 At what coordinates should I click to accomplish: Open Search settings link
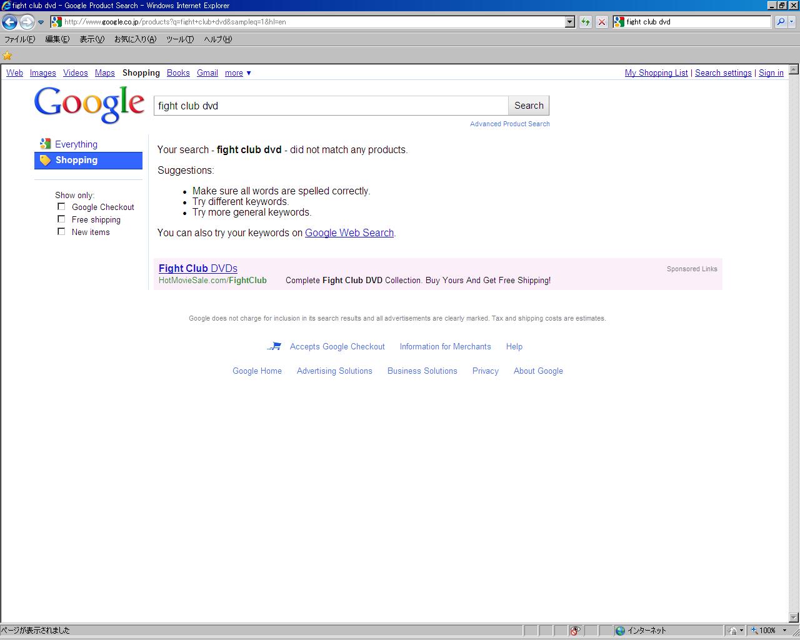(x=723, y=72)
